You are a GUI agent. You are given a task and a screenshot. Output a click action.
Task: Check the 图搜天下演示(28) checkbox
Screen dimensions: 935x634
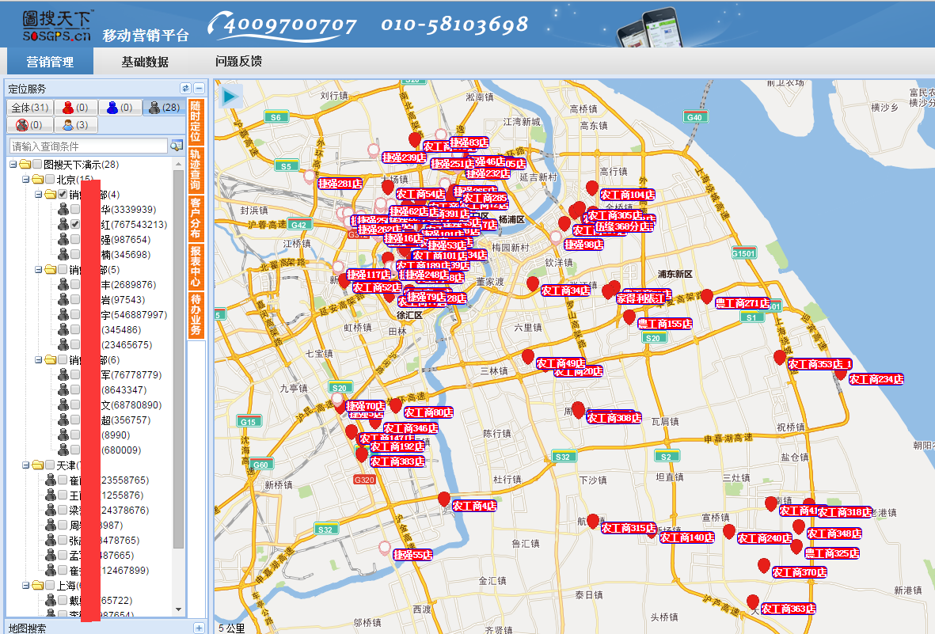click(x=37, y=164)
